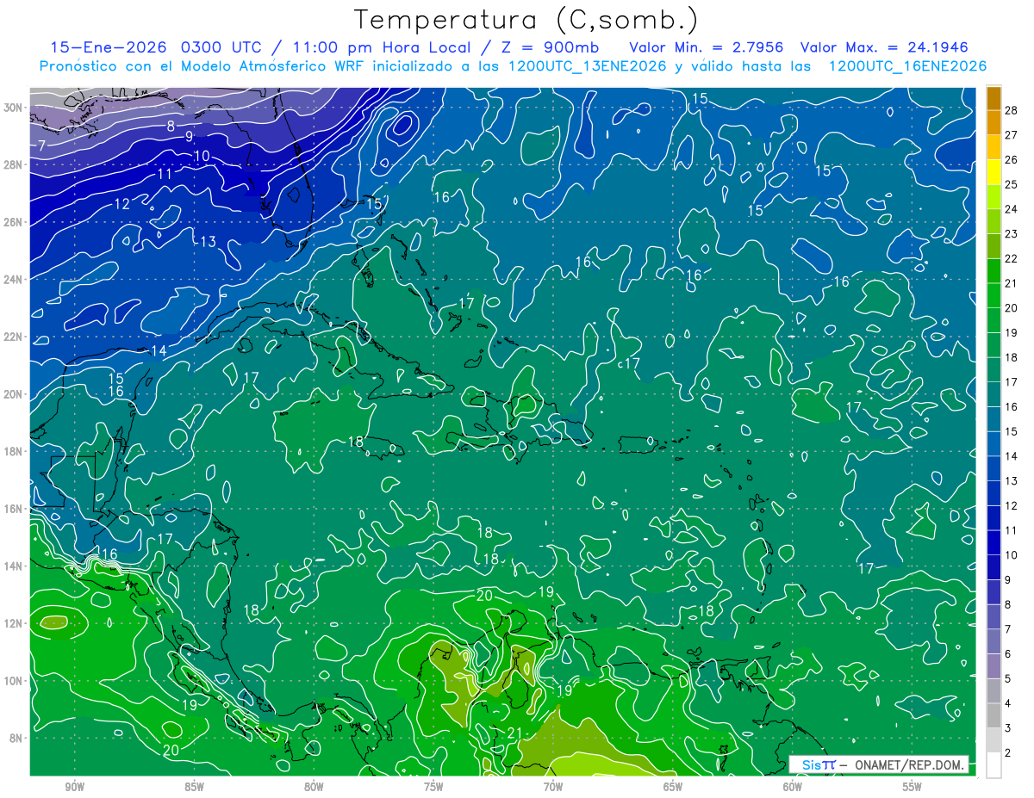Image resolution: width=1034 pixels, height=798 pixels.
Task: Click the 16N latitude axis label
Action: point(15,509)
